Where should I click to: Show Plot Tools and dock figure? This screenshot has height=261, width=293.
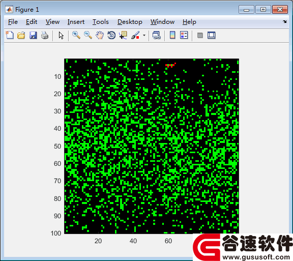pyautogui.click(x=211, y=35)
